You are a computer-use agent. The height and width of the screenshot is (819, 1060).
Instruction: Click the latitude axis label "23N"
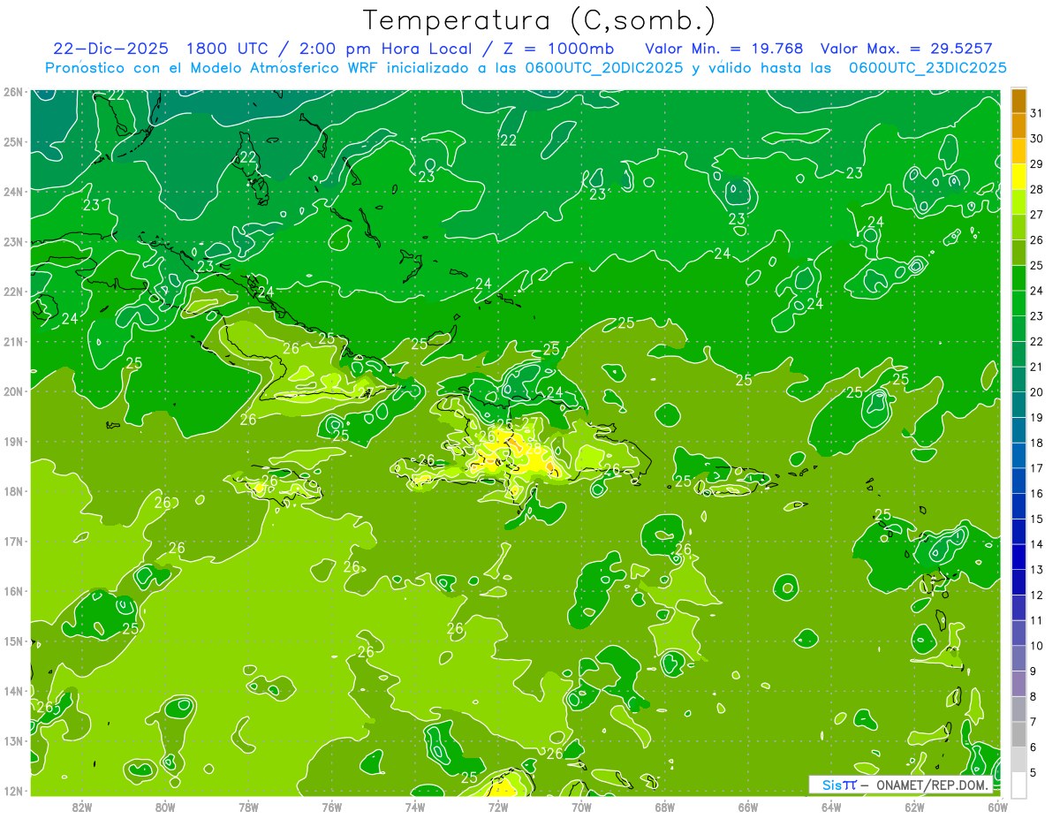click(13, 241)
